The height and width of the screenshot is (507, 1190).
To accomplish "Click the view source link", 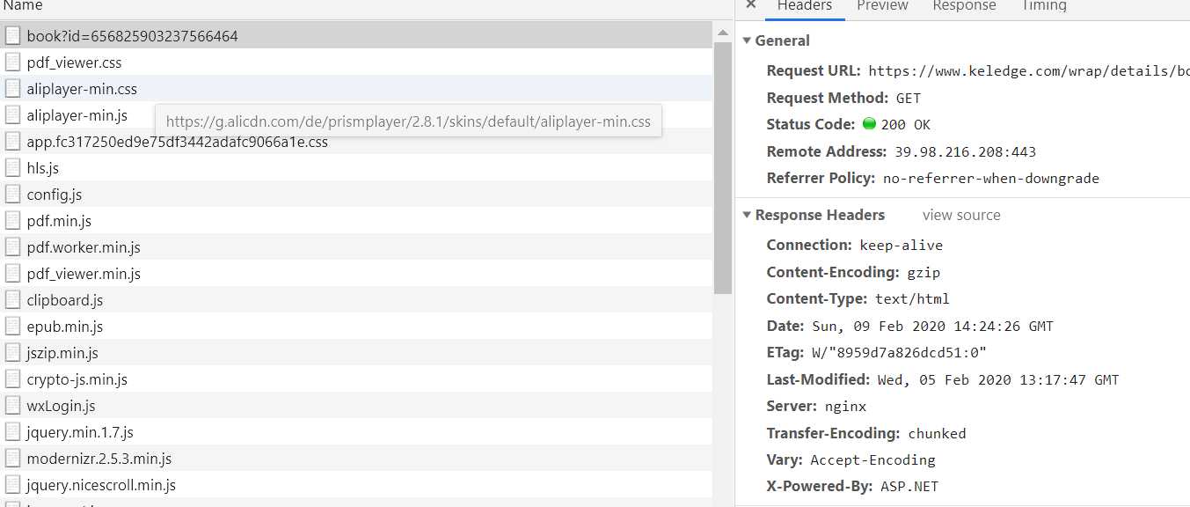I will pyautogui.click(x=961, y=215).
